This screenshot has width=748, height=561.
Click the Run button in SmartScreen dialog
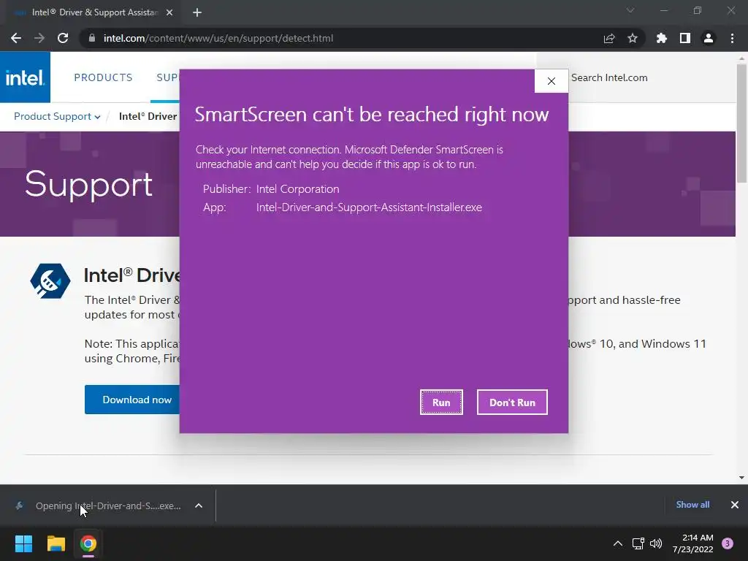[441, 402]
